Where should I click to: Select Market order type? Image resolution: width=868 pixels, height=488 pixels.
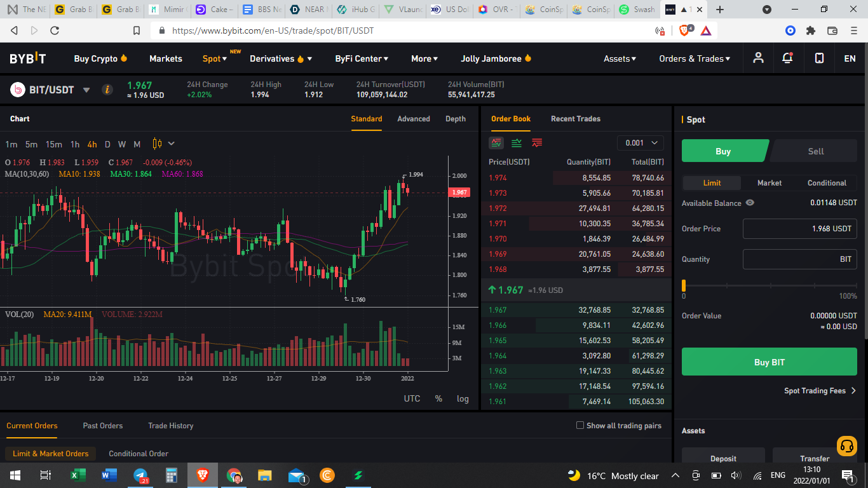[770, 183]
